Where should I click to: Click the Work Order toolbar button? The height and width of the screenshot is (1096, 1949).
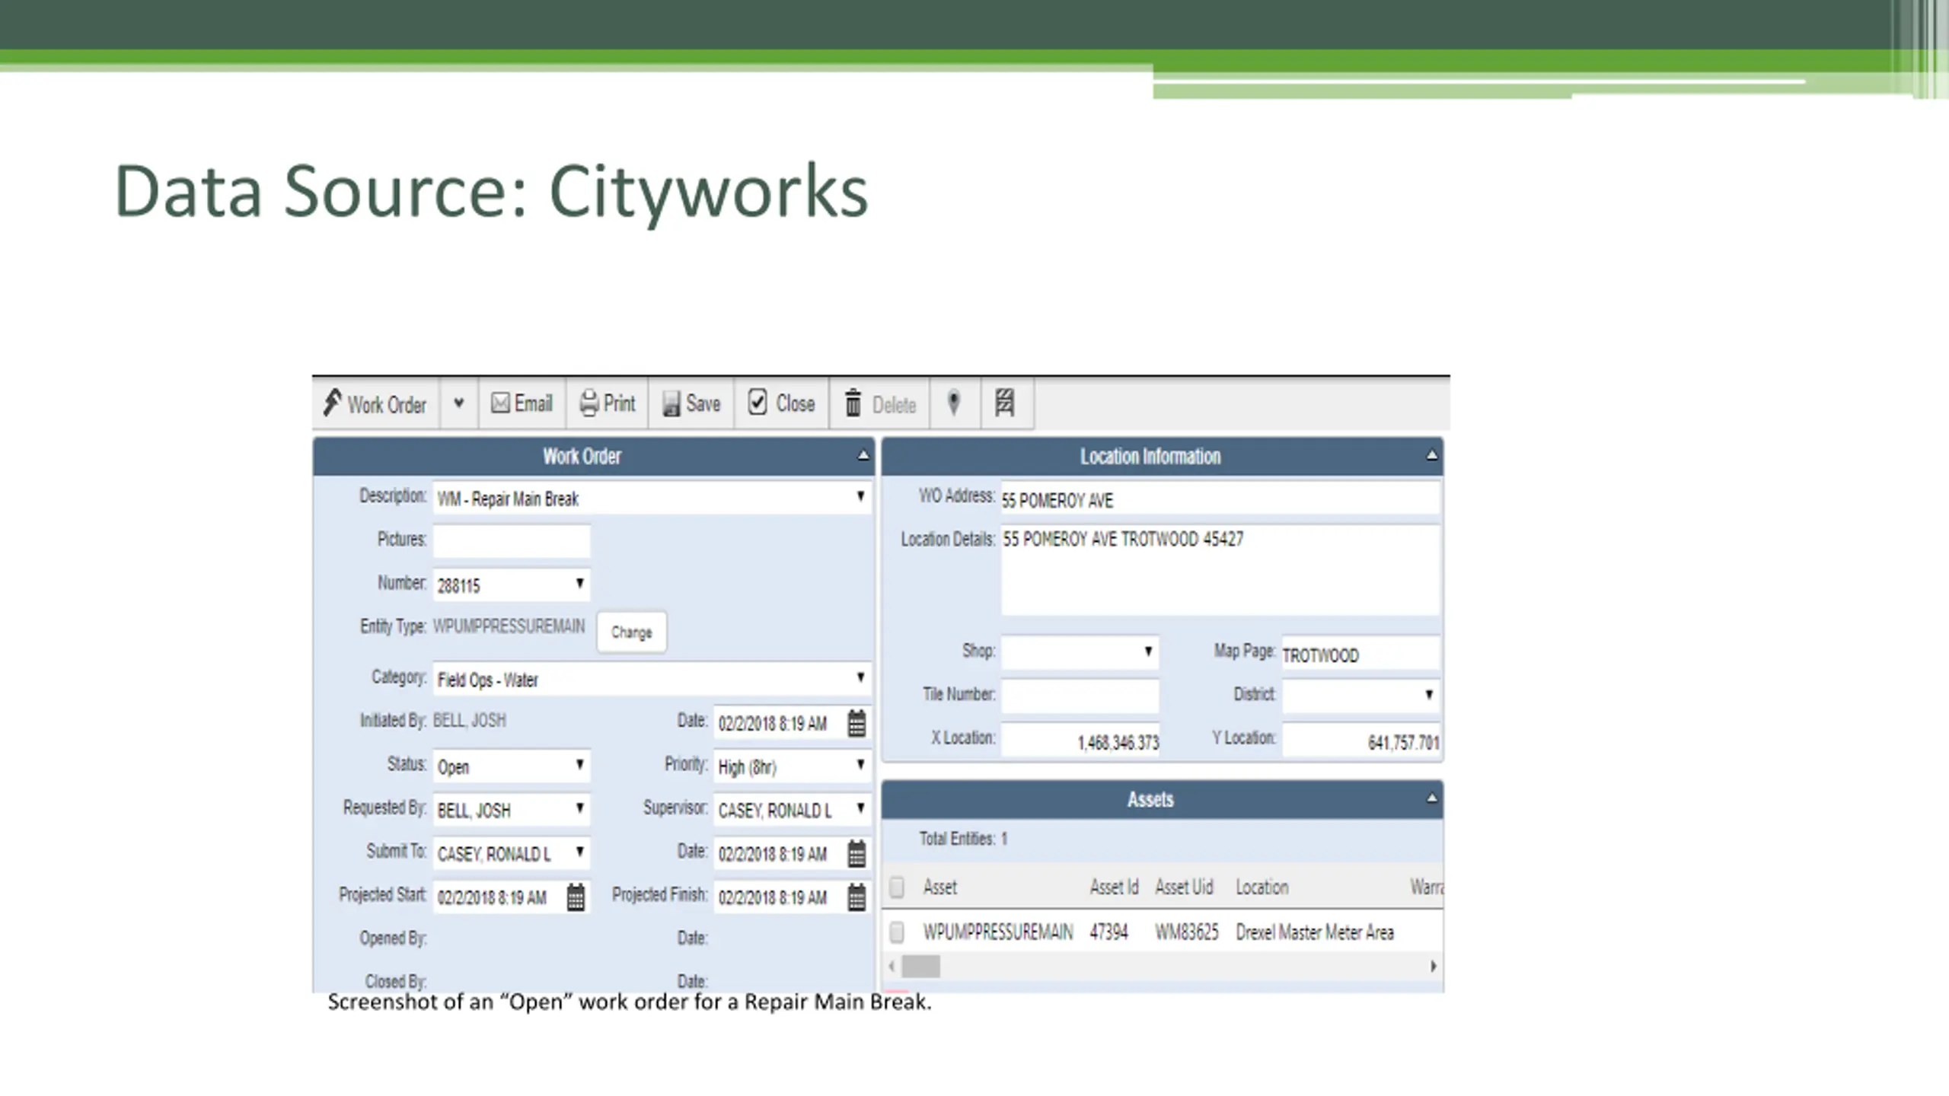point(375,403)
